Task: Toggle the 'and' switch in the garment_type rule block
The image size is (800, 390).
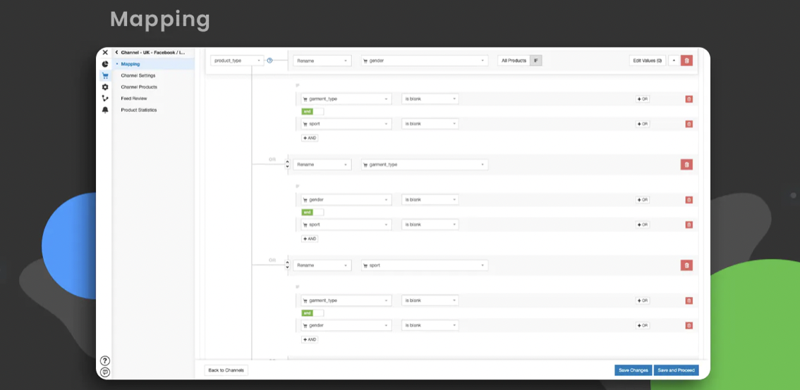Action: (x=313, y=212)
